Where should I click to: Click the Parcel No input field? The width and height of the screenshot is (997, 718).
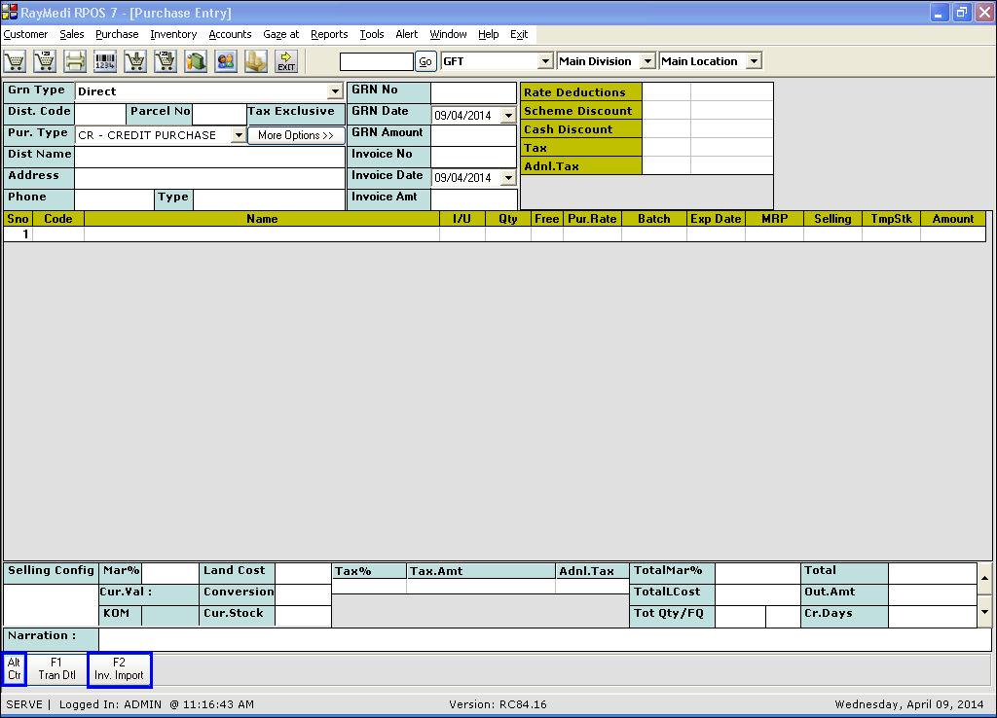tap(219, 114)
